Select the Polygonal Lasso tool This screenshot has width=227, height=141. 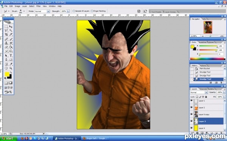(6, 30)
